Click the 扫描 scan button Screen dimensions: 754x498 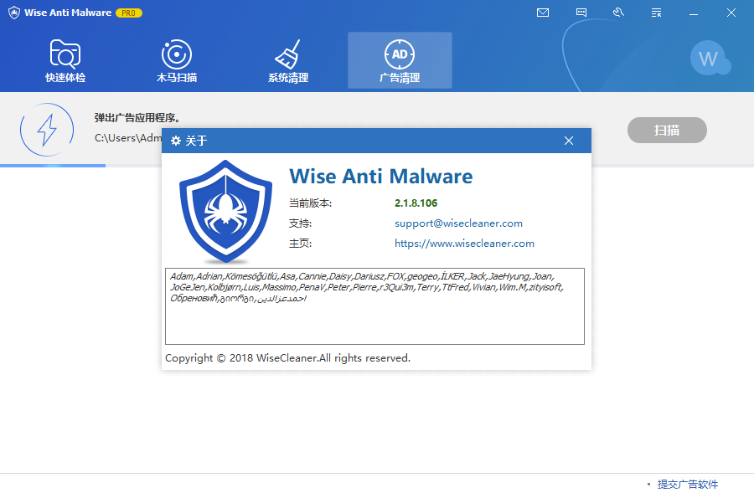667,130
